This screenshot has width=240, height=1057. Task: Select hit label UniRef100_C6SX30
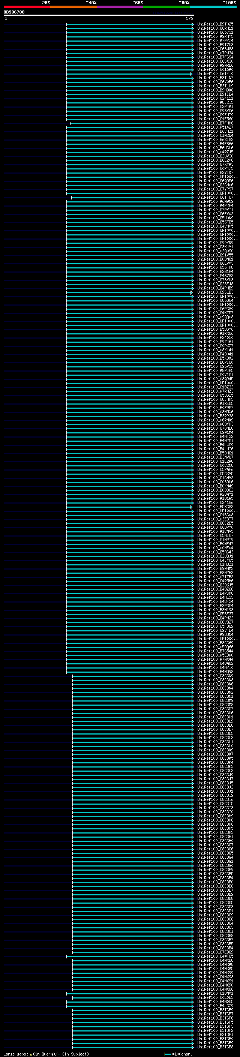[x=215, y=61]
